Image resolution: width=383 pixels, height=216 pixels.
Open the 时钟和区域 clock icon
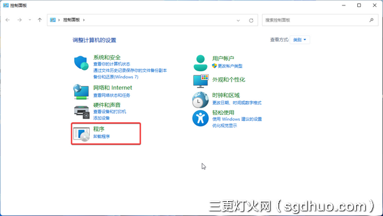point(200,100)
